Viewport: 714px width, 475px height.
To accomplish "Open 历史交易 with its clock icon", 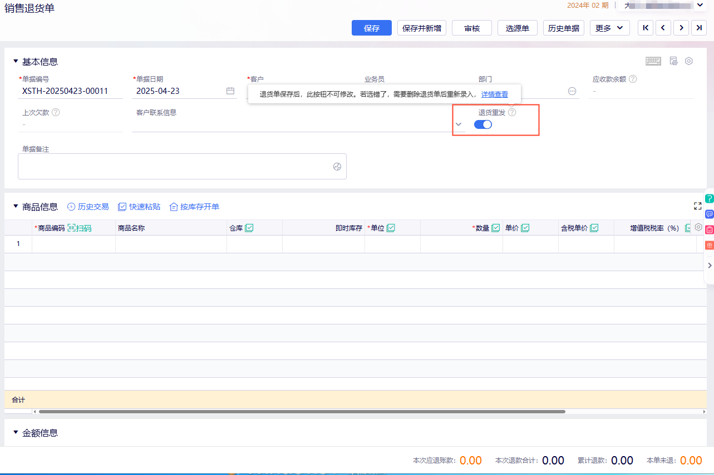I will click(x=88, y=207).
